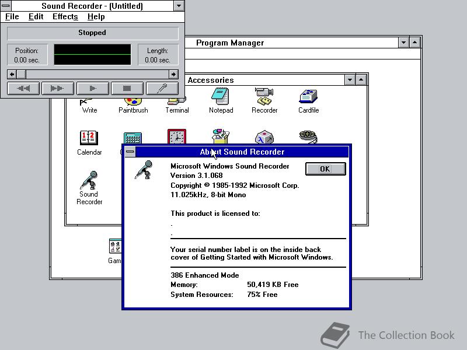Screen dimensions: 467x350
Task: Open the Help menu in Sound Recorder
Action: 96,17
